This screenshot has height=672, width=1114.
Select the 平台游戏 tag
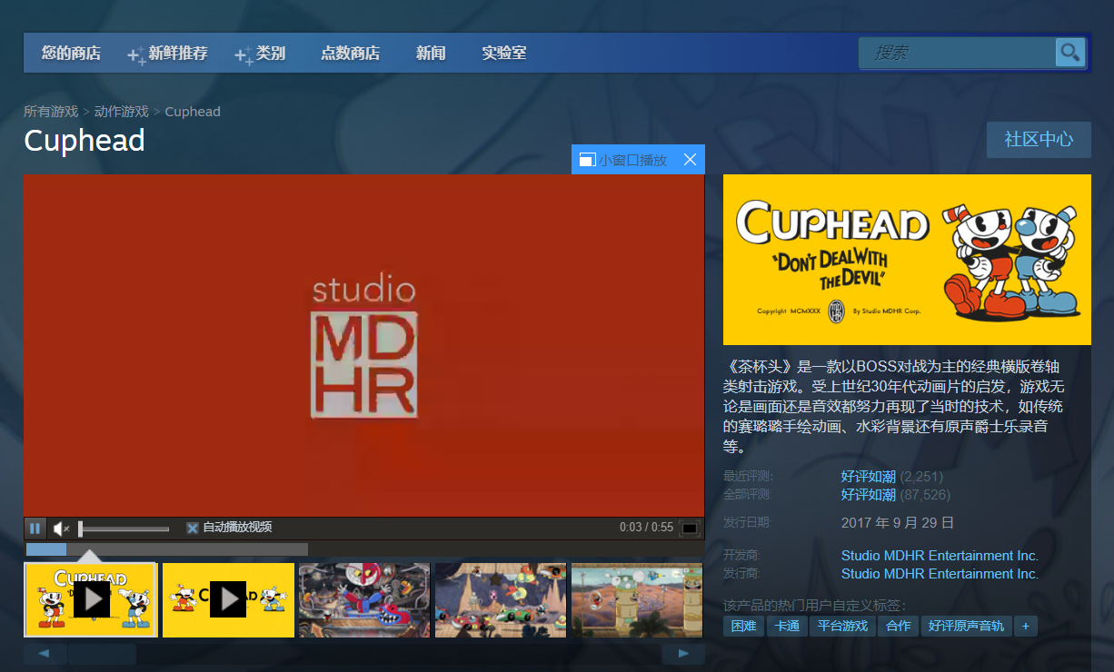[x=842, y=626]
